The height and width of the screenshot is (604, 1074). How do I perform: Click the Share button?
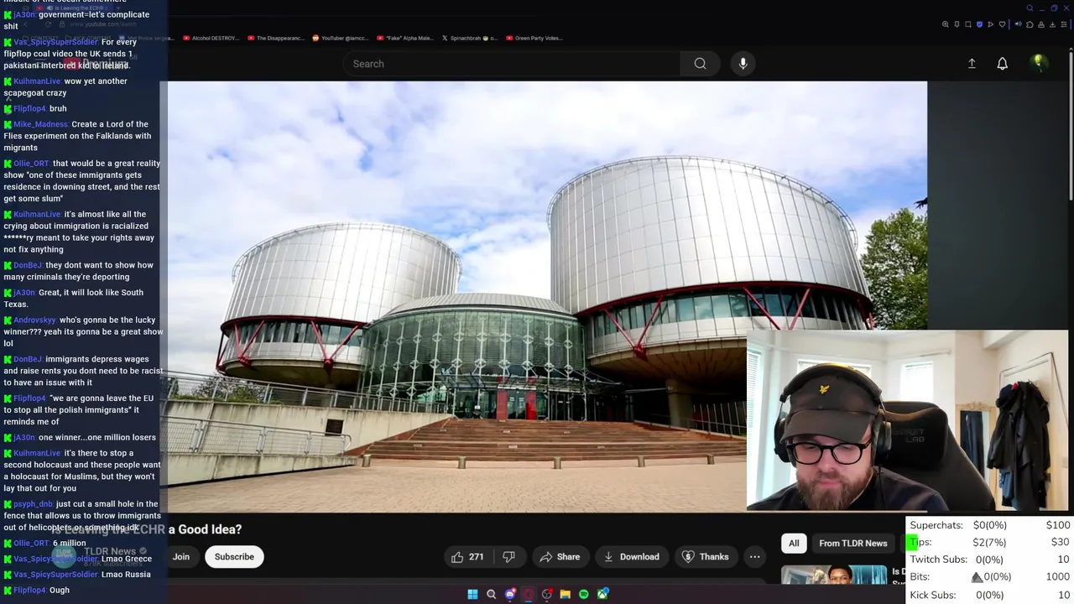(560, 557)
